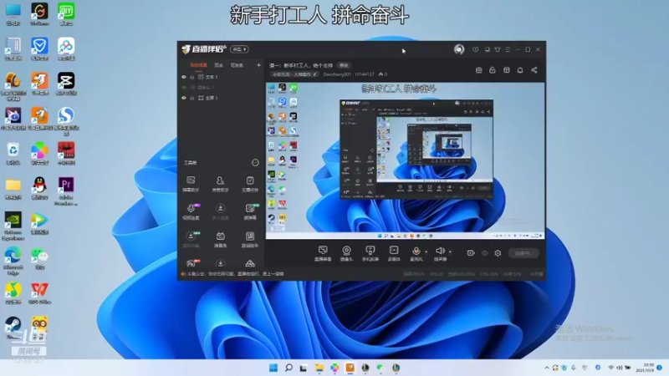Open taskbar search magnifier
This screenshot has width=669, height=376.
click(x=289, y=368)
